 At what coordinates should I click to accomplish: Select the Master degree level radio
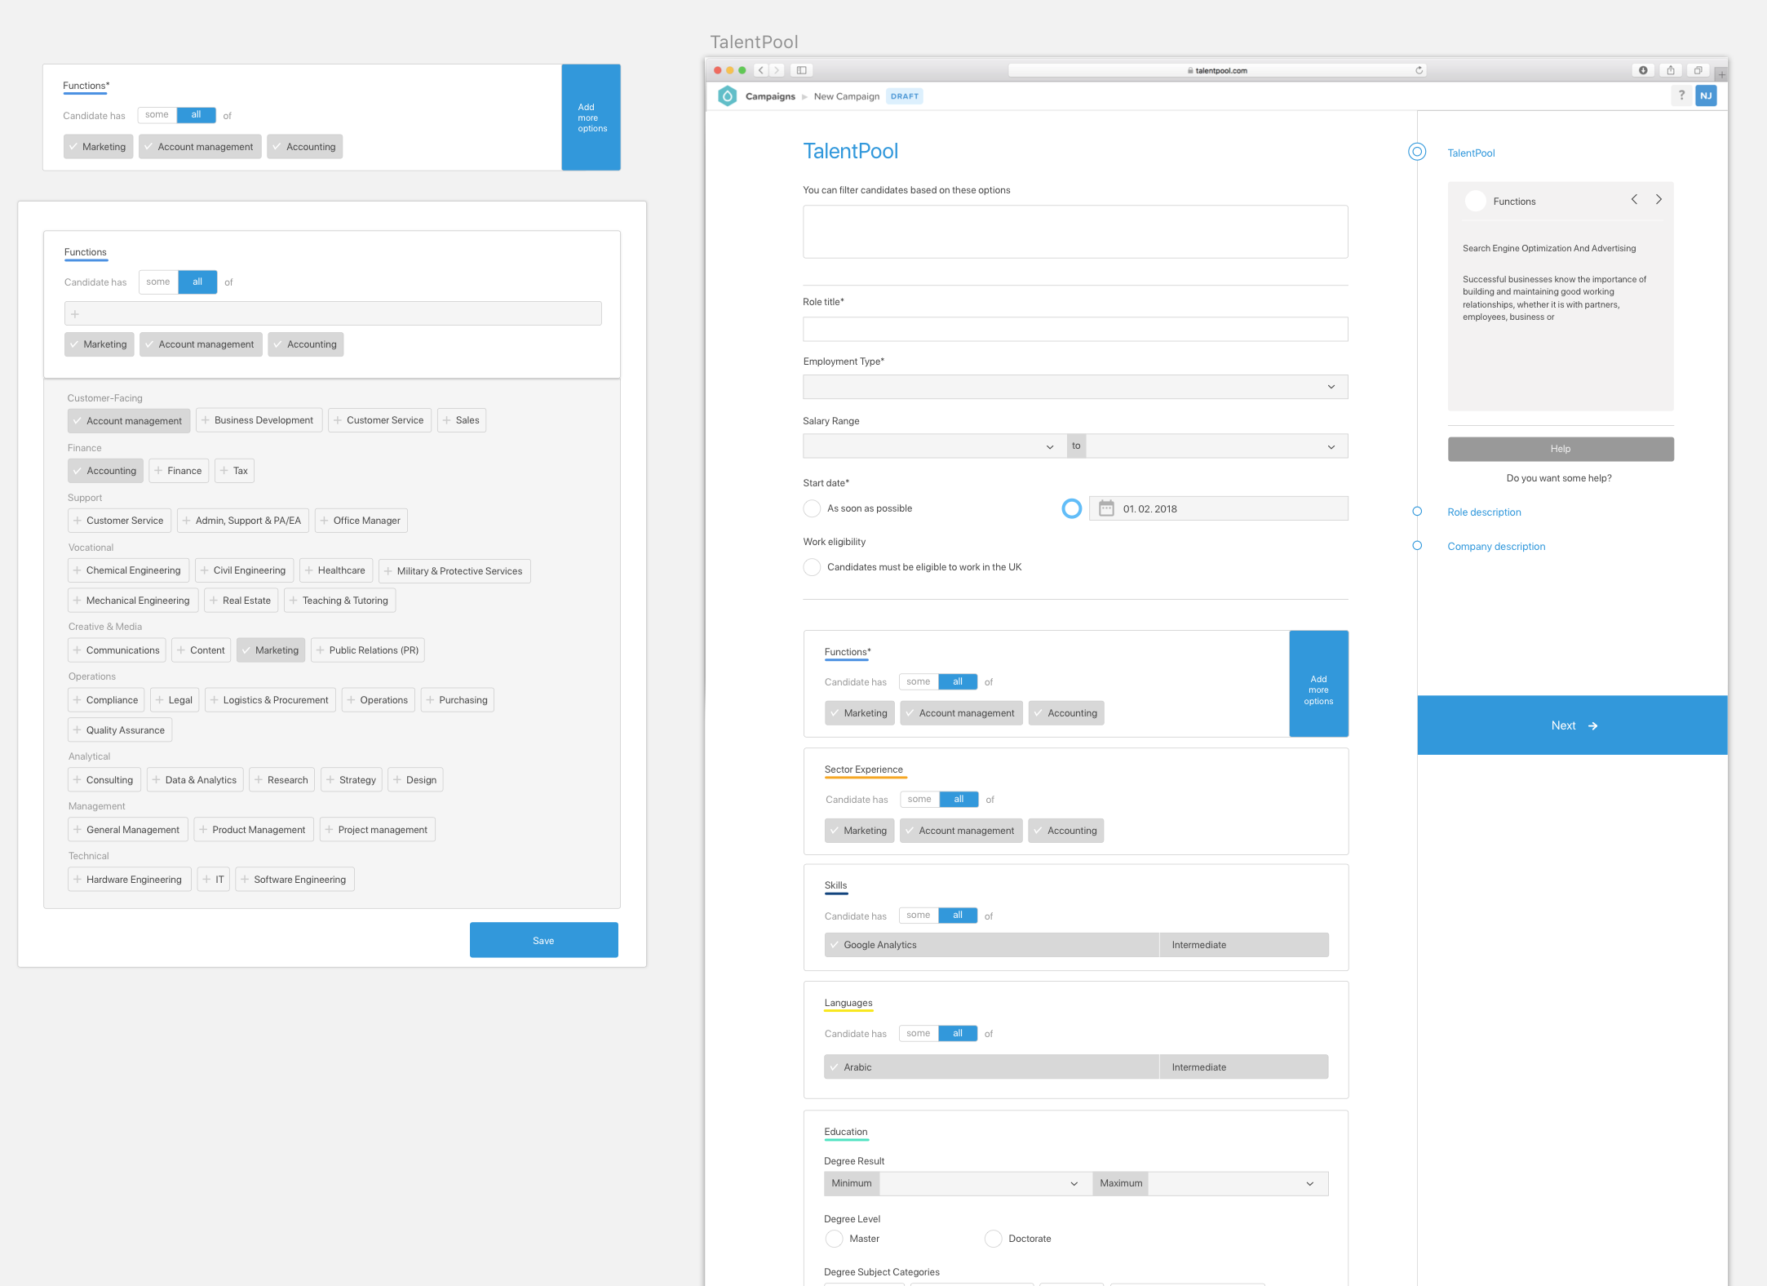tap(834, 1239)
